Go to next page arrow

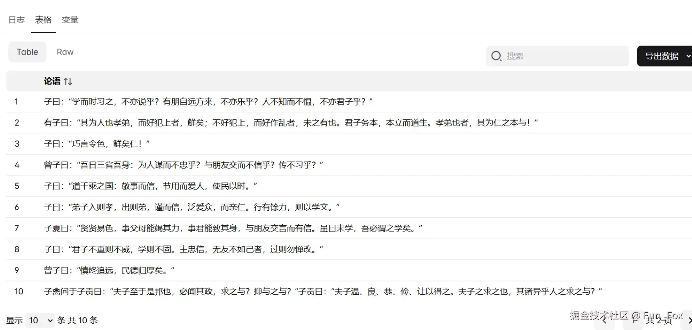tap(689, 321)
